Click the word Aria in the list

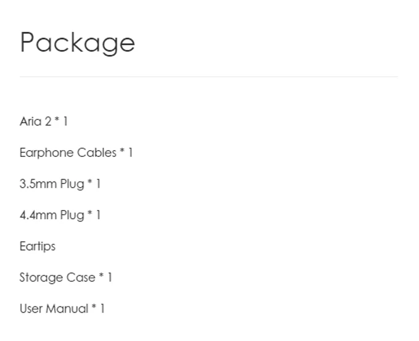tap(30, 121)
